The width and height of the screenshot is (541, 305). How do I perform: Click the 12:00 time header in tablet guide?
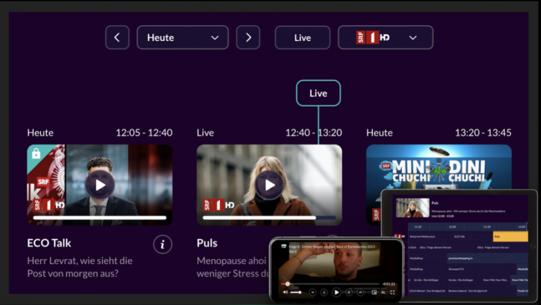(x=452, y=227)
